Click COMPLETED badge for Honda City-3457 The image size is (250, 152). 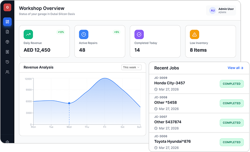click(x=232, y=84)
